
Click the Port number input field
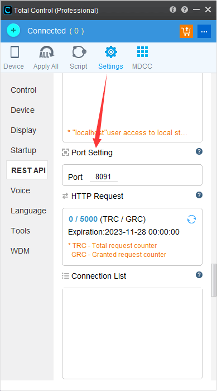pyautogui.click(x=104, y=177)
